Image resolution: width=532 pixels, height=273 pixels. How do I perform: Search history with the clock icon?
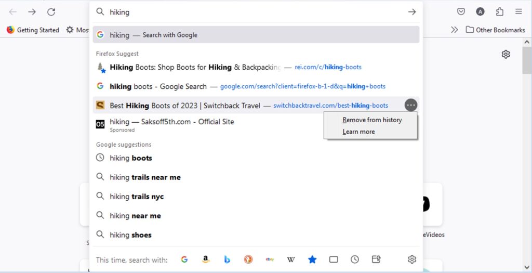(354, 260)
